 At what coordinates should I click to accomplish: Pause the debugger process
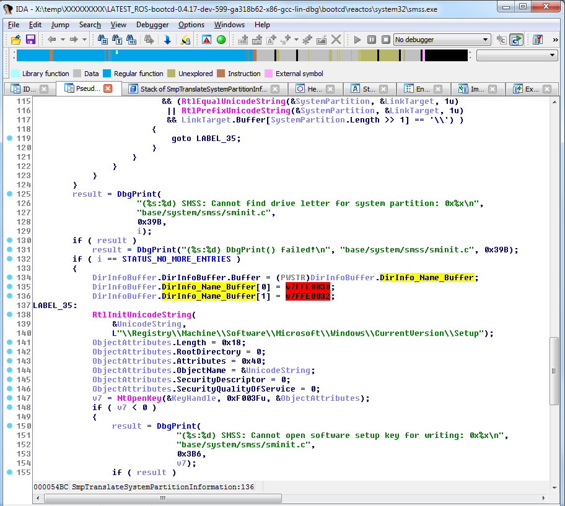[372, 40]
